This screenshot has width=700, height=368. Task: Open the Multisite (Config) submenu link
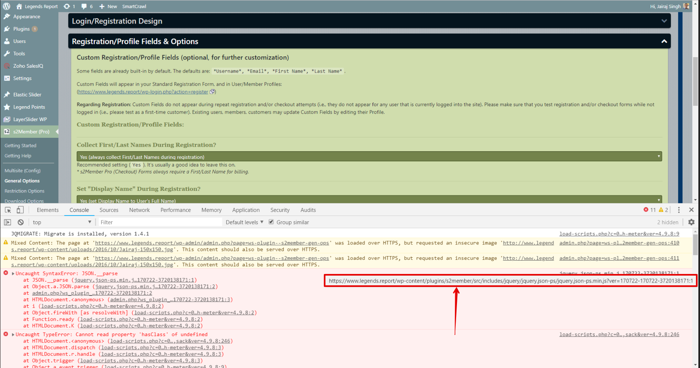pos(23,171)
